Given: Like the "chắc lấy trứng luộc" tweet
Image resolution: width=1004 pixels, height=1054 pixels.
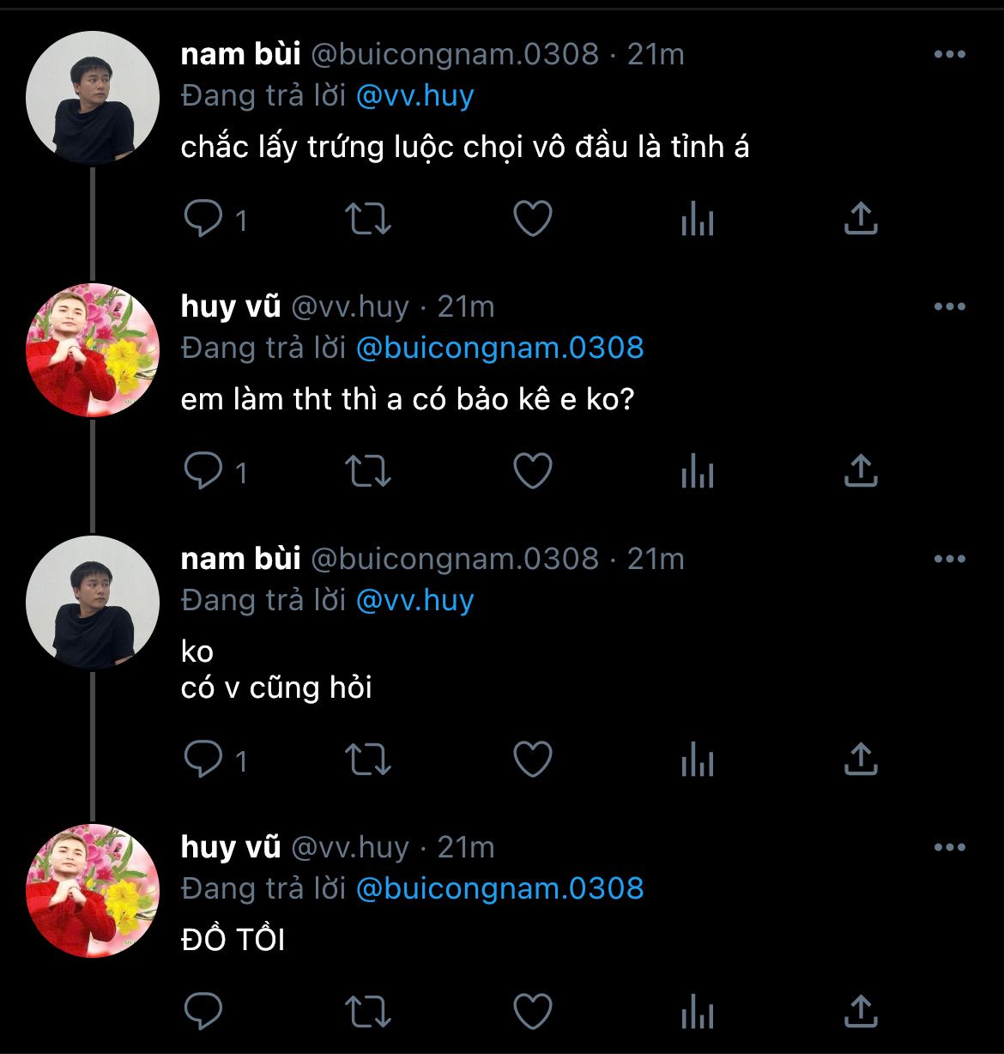Looking at the screenshot, I should [532, 219].
